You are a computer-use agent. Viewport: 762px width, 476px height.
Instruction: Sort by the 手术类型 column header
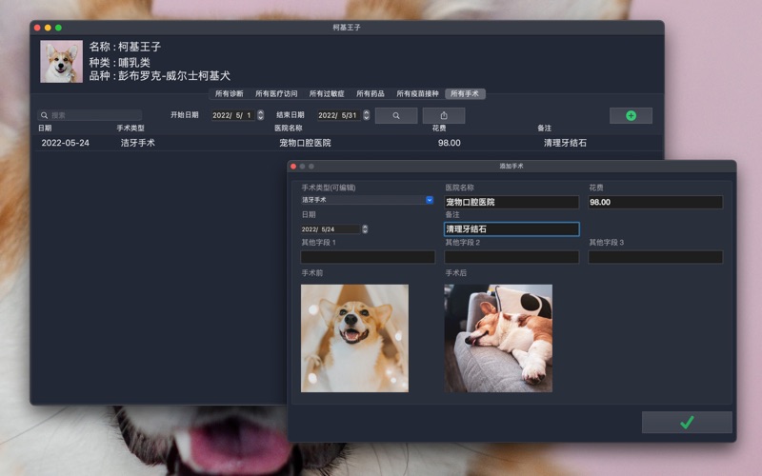pos(130,129)
